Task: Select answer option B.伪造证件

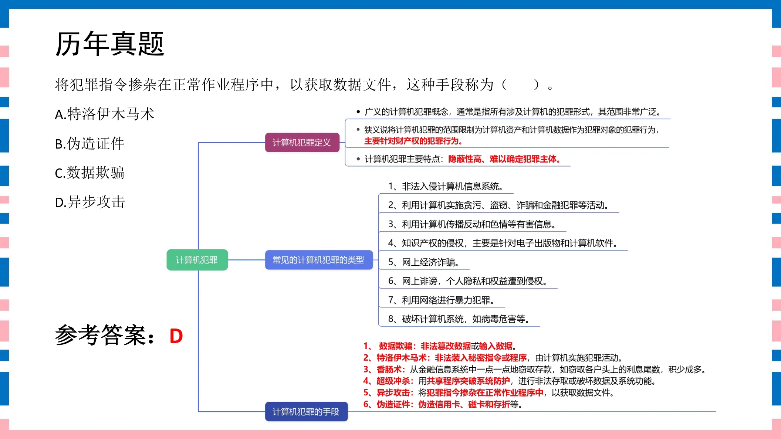Action: click(89, 143)
